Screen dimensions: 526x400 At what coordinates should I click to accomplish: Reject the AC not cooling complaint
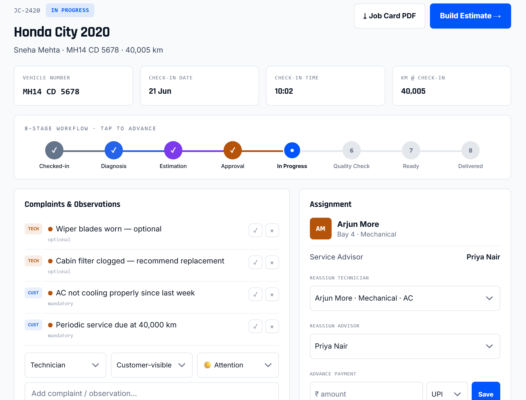coord(272,294)
